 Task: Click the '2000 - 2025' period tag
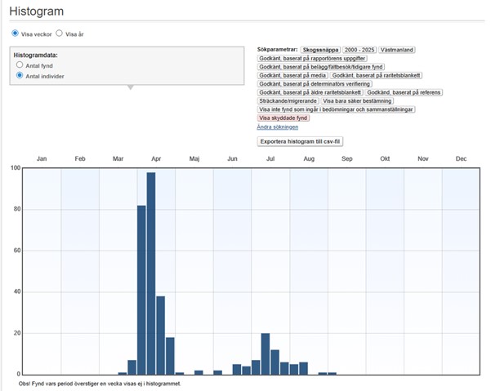360,50
